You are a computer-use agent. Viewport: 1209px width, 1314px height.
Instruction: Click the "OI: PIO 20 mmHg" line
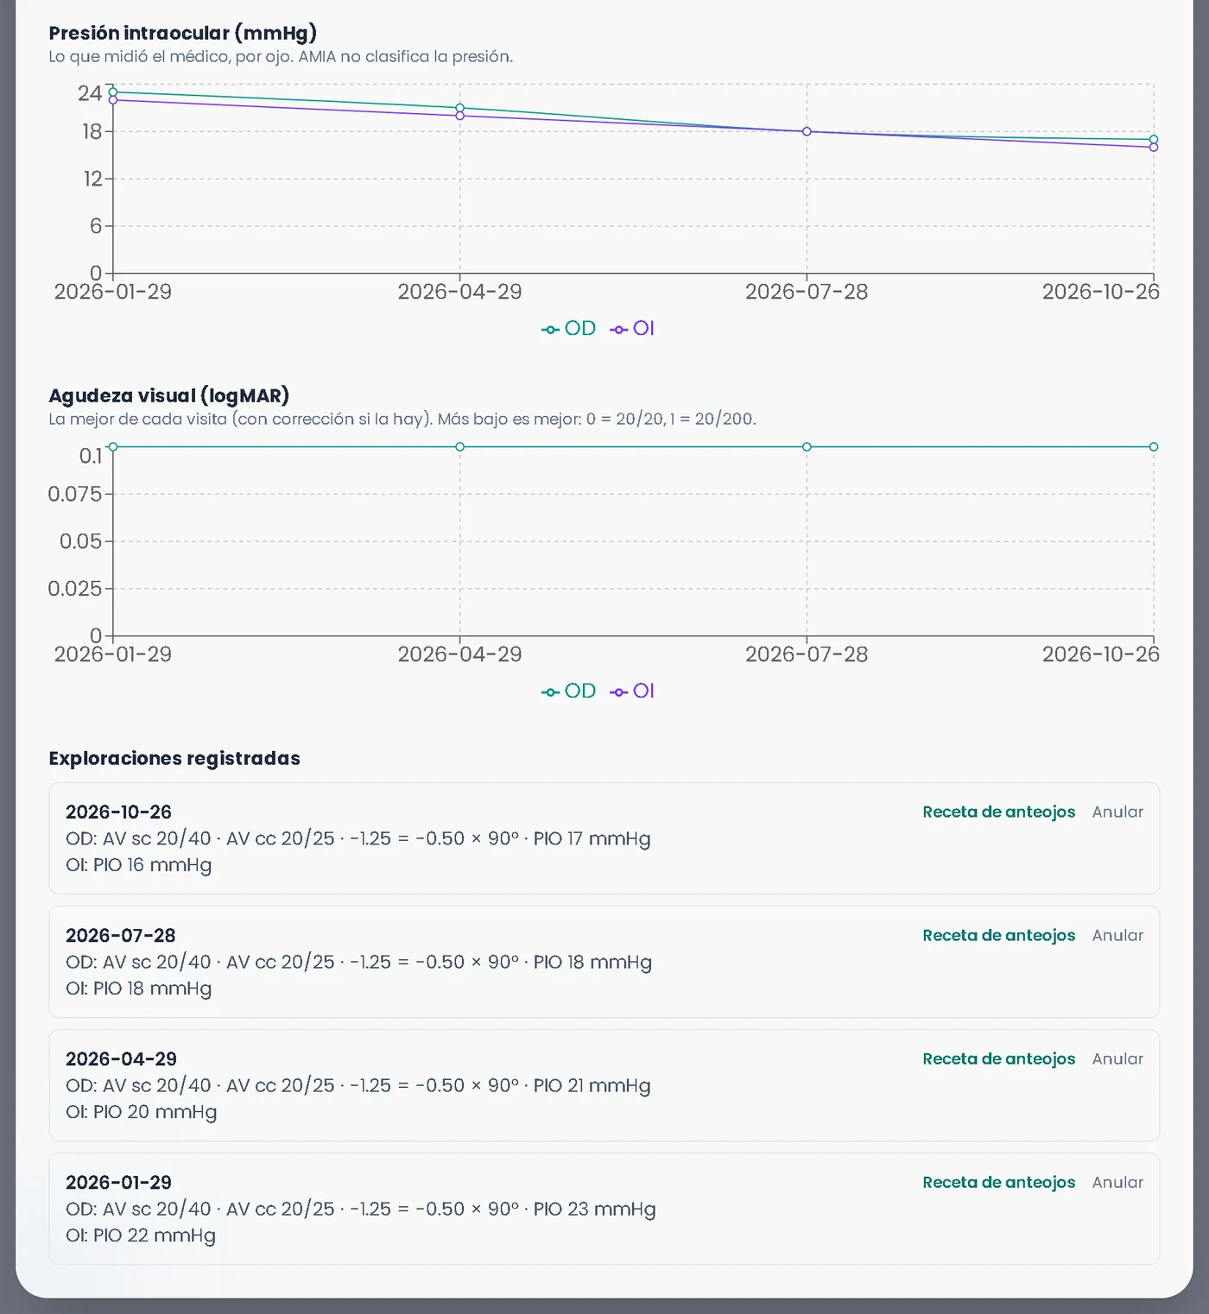tap(142, 1112)
